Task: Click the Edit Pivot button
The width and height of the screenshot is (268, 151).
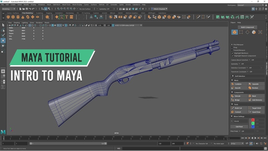Action: coord(239,127)
